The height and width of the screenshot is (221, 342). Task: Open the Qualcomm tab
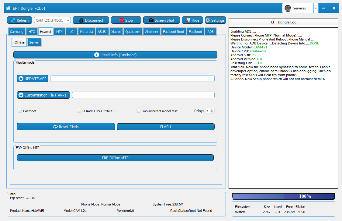[x=133, y=32]
